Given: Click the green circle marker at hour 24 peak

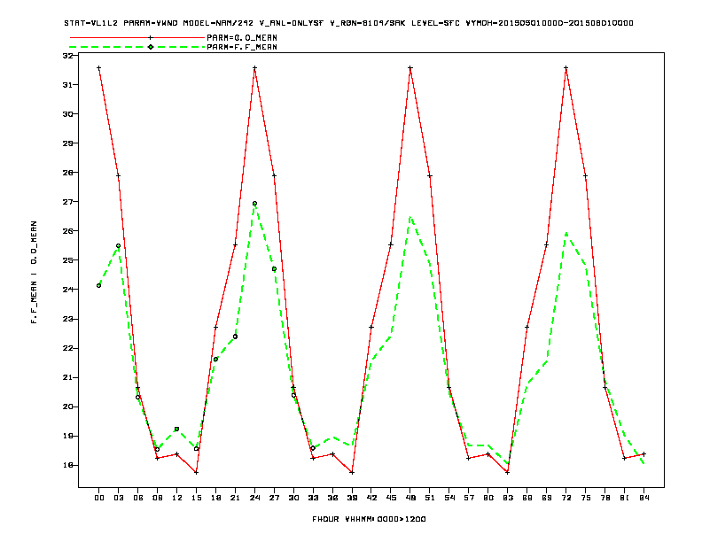Looking at the screenshot, I should (x=254, y=203).
